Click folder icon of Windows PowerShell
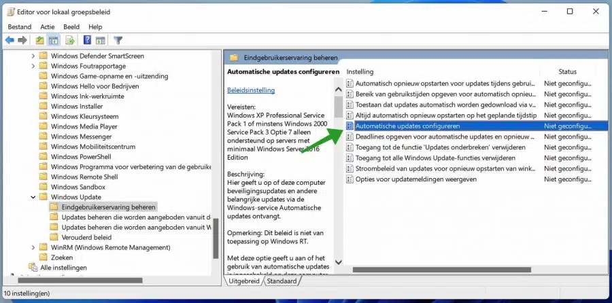612x303 pixels. [x=44, y=157]
